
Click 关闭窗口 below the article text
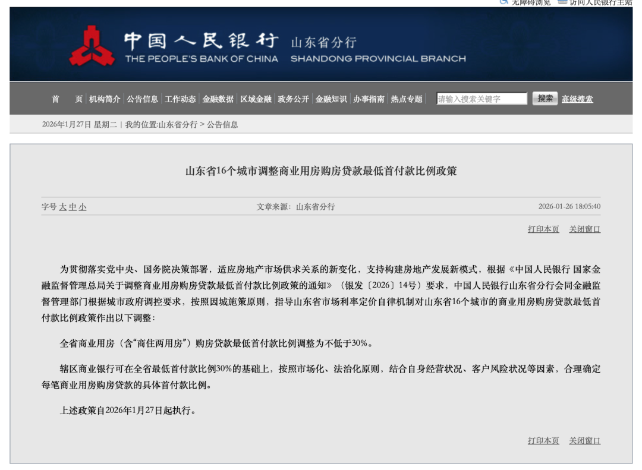(584, 441)
